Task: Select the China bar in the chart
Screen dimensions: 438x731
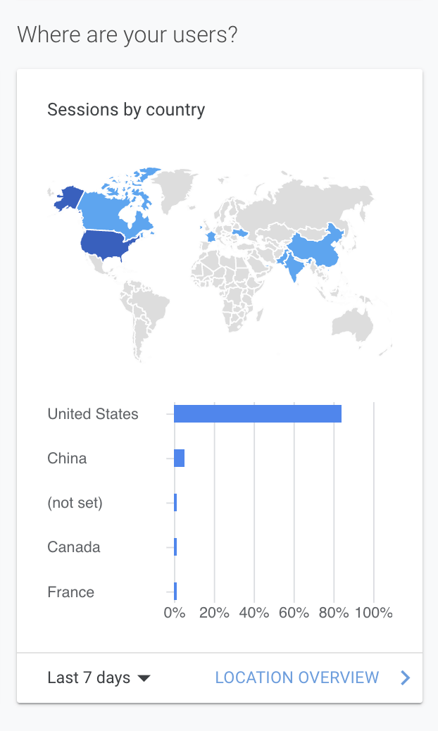Action: click(179, 458)
